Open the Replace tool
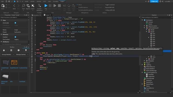 pos(28,6)
